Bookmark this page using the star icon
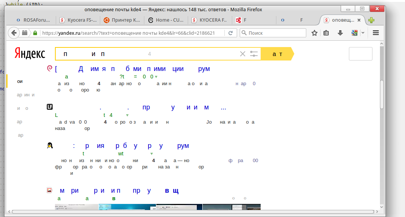 (315, 33)
